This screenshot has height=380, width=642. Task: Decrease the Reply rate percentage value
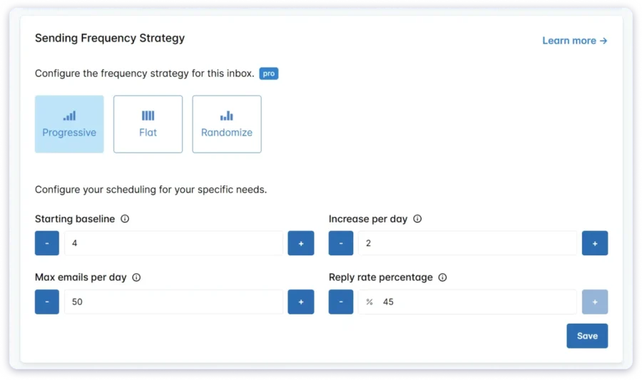[x=341, y=302]
